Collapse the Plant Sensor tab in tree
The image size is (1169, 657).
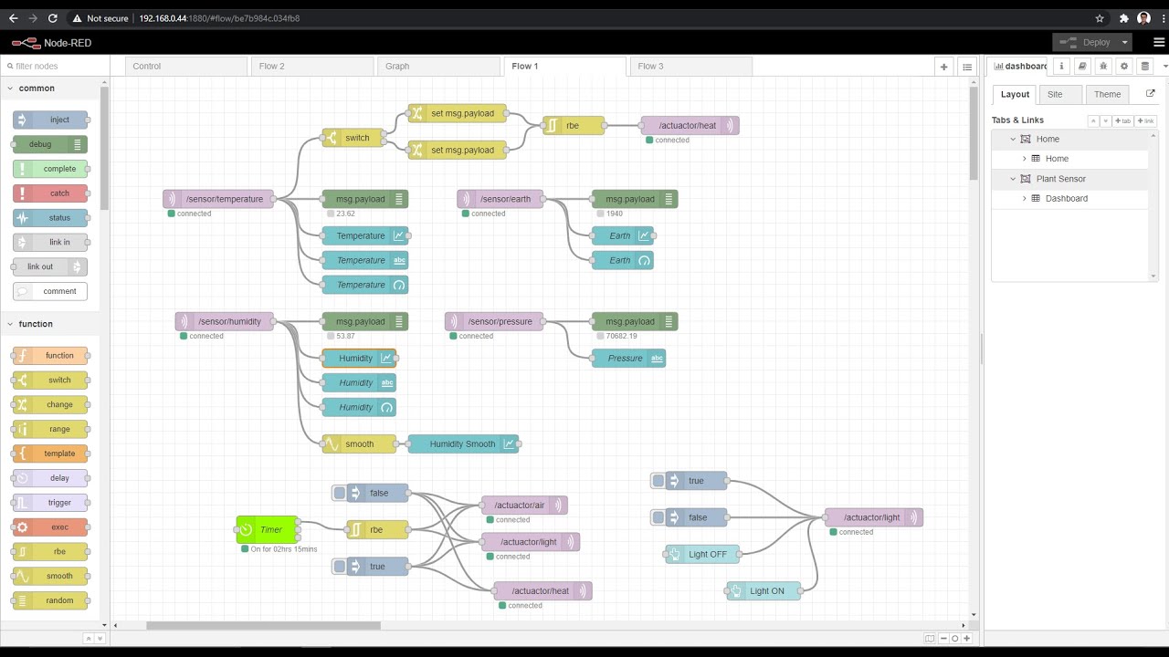(x=1013, y=179)
